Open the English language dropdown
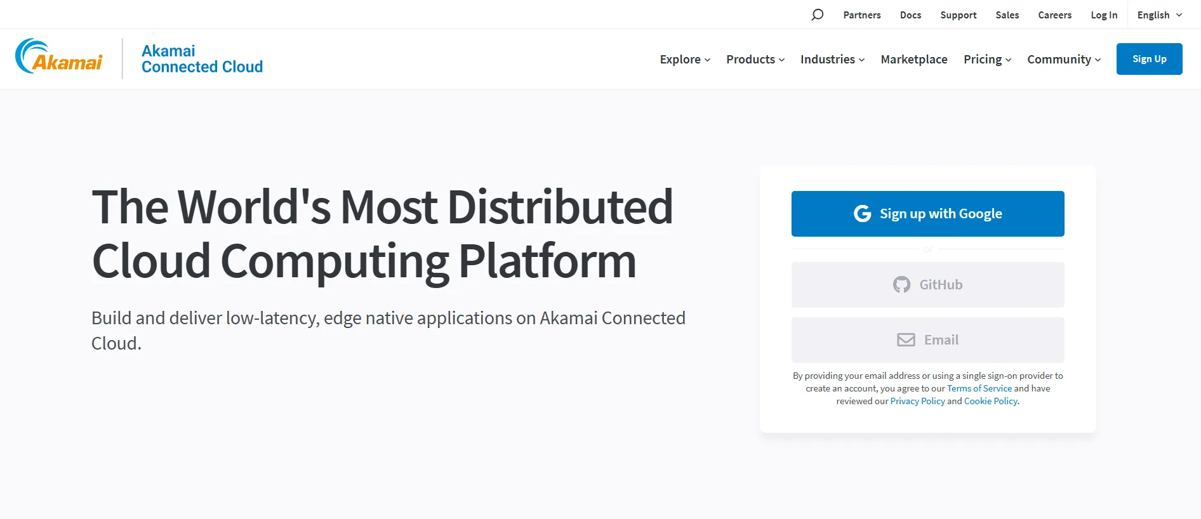The width and height of the screenshot is (1201, 519). pyautogui.click(x=1159, y=15)
